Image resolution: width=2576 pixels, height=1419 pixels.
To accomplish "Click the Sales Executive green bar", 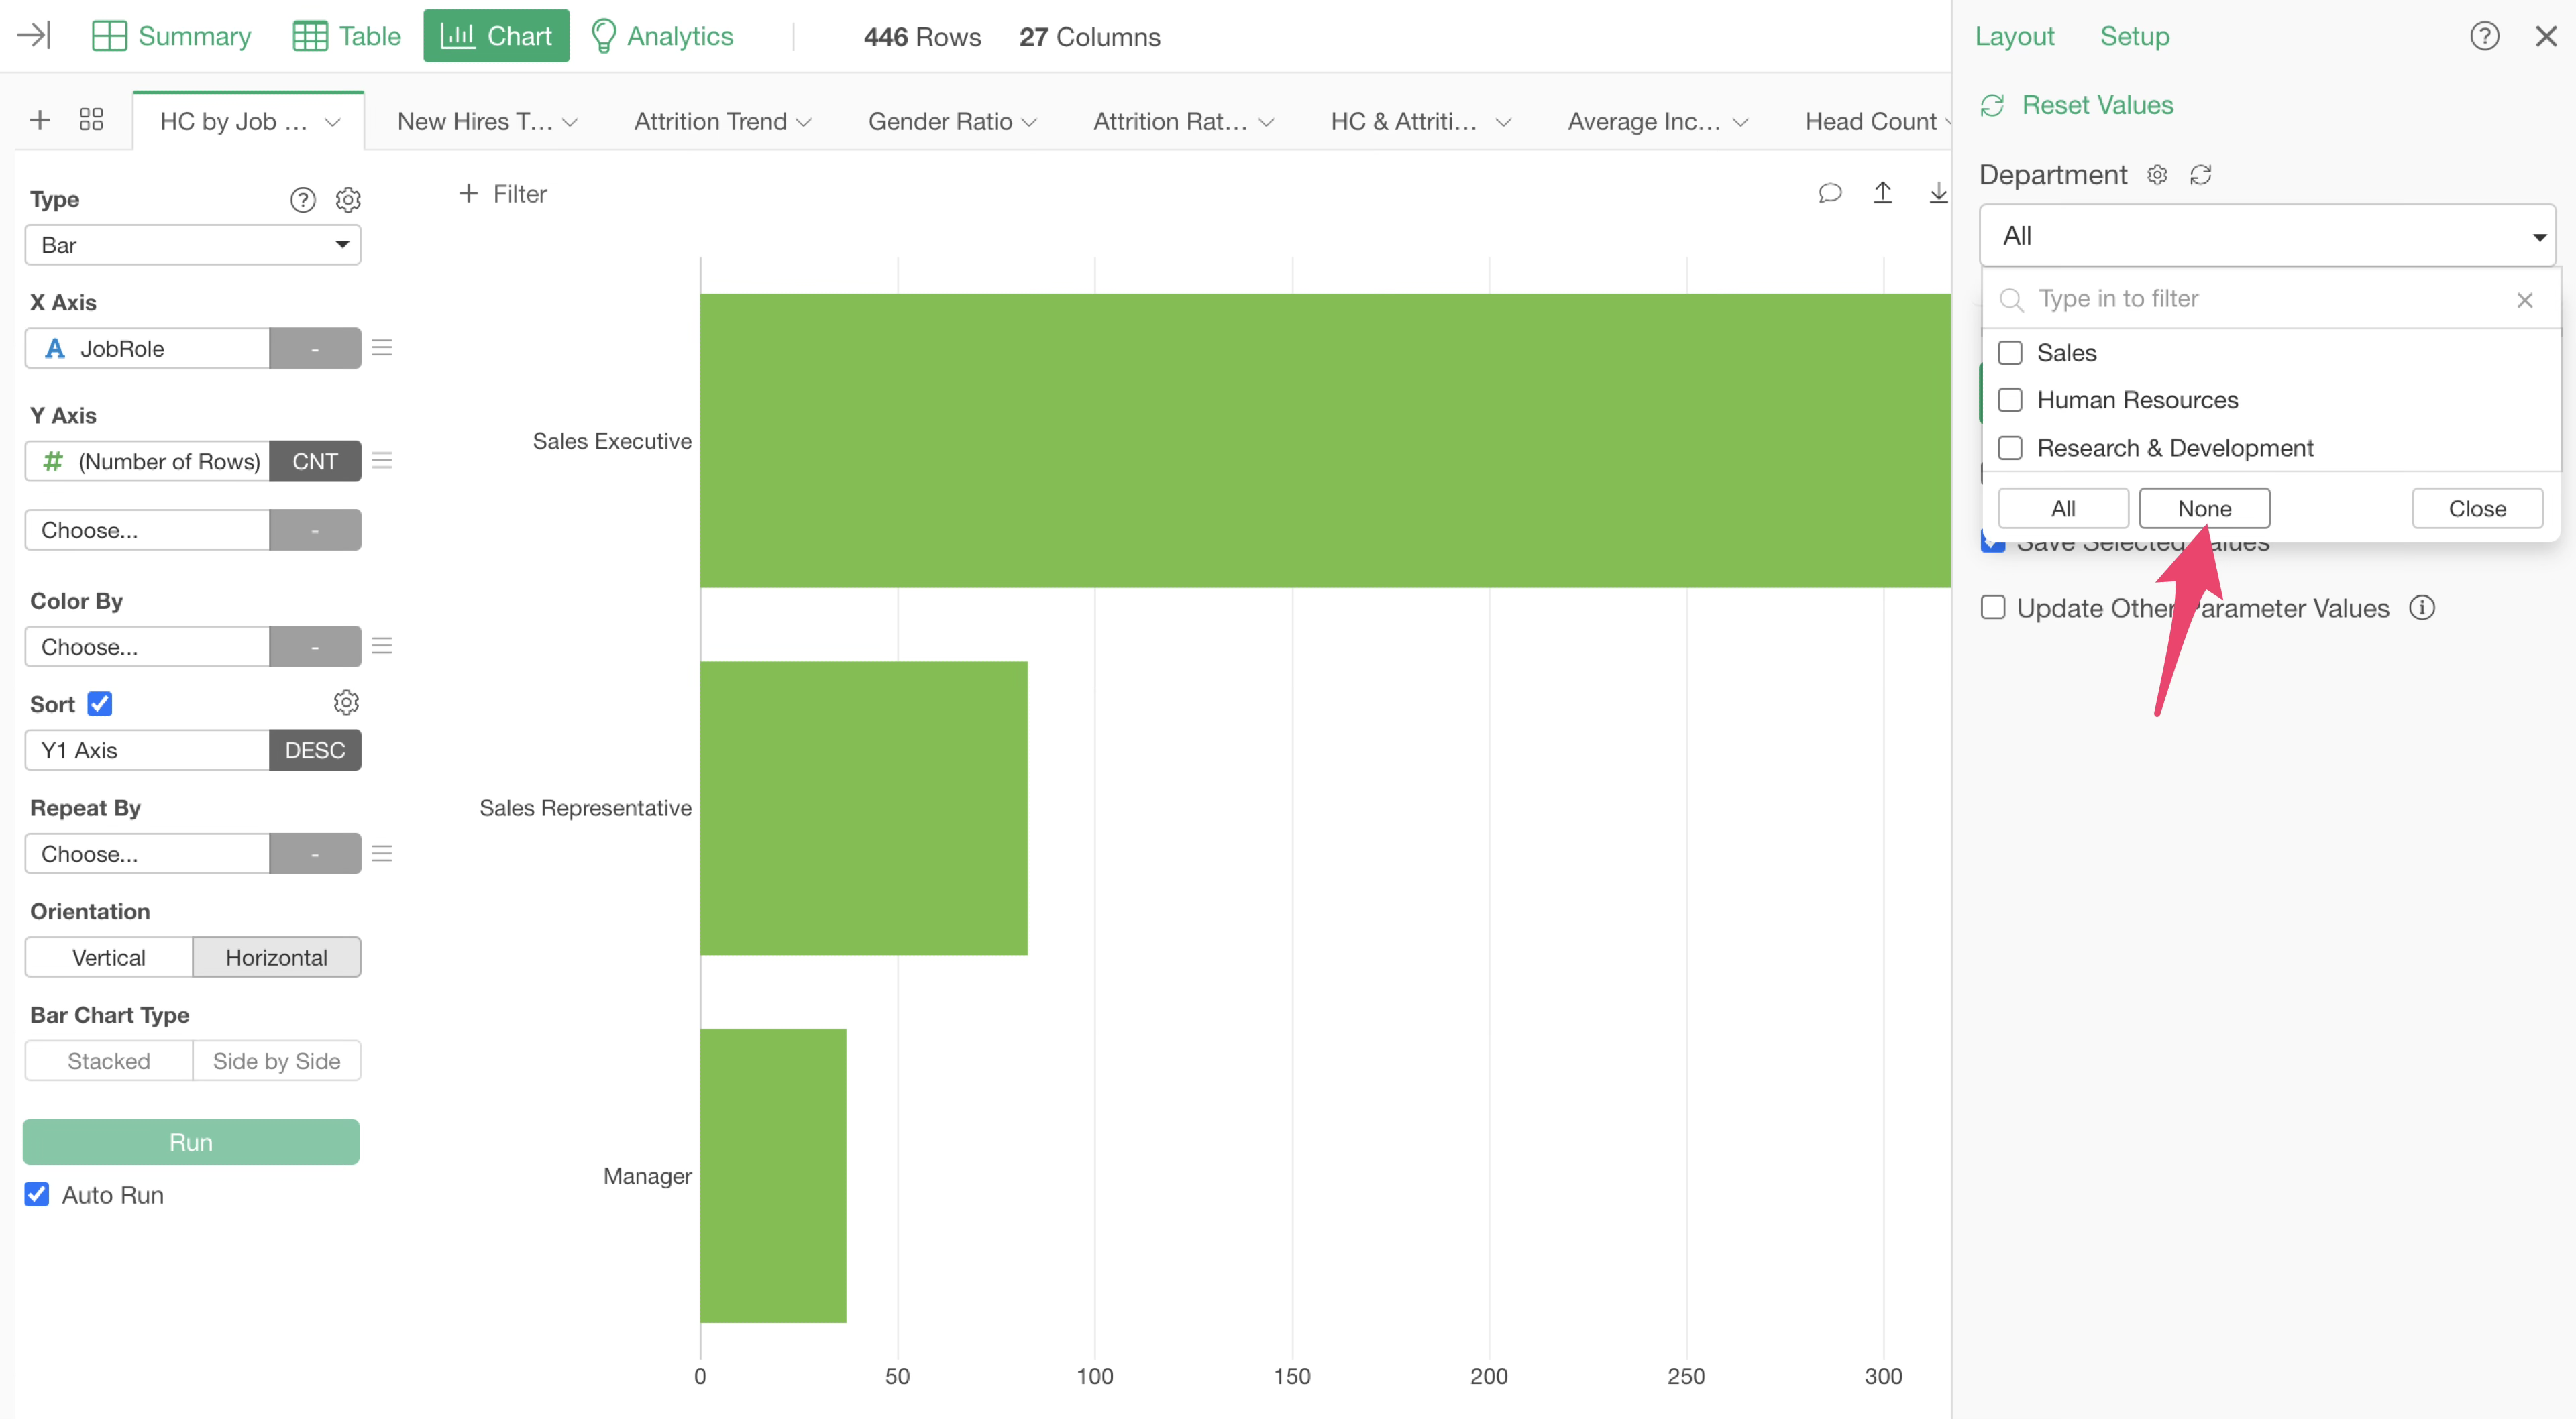I will 1325,440.
